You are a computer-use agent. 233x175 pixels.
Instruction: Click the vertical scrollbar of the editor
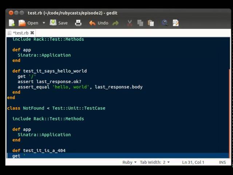230,113
